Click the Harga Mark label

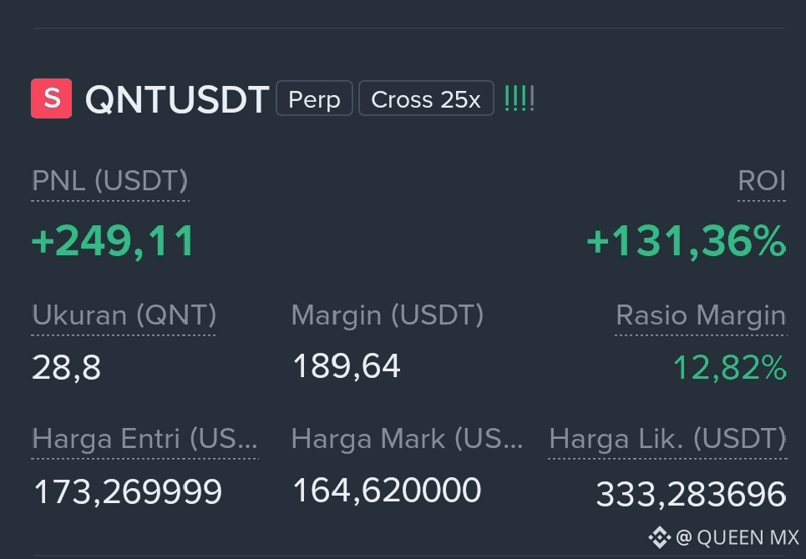click(407, 439)
